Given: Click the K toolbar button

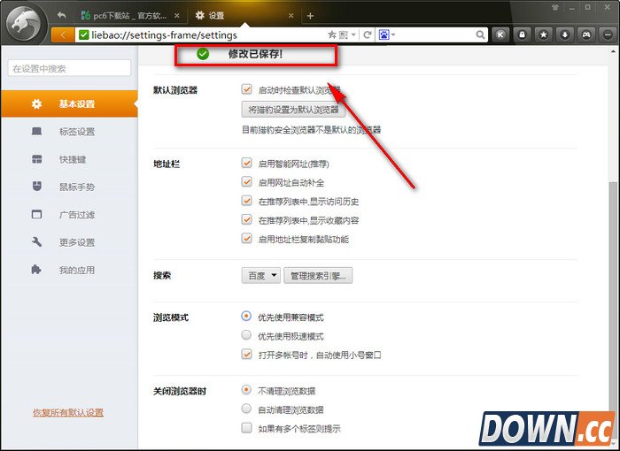Looking at the screenshot, I should pos(500,34).
